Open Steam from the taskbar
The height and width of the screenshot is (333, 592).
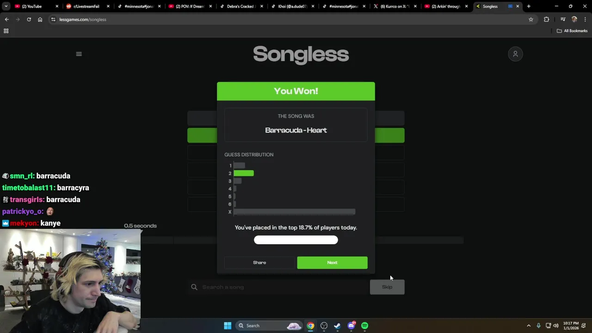coord(337,326)
